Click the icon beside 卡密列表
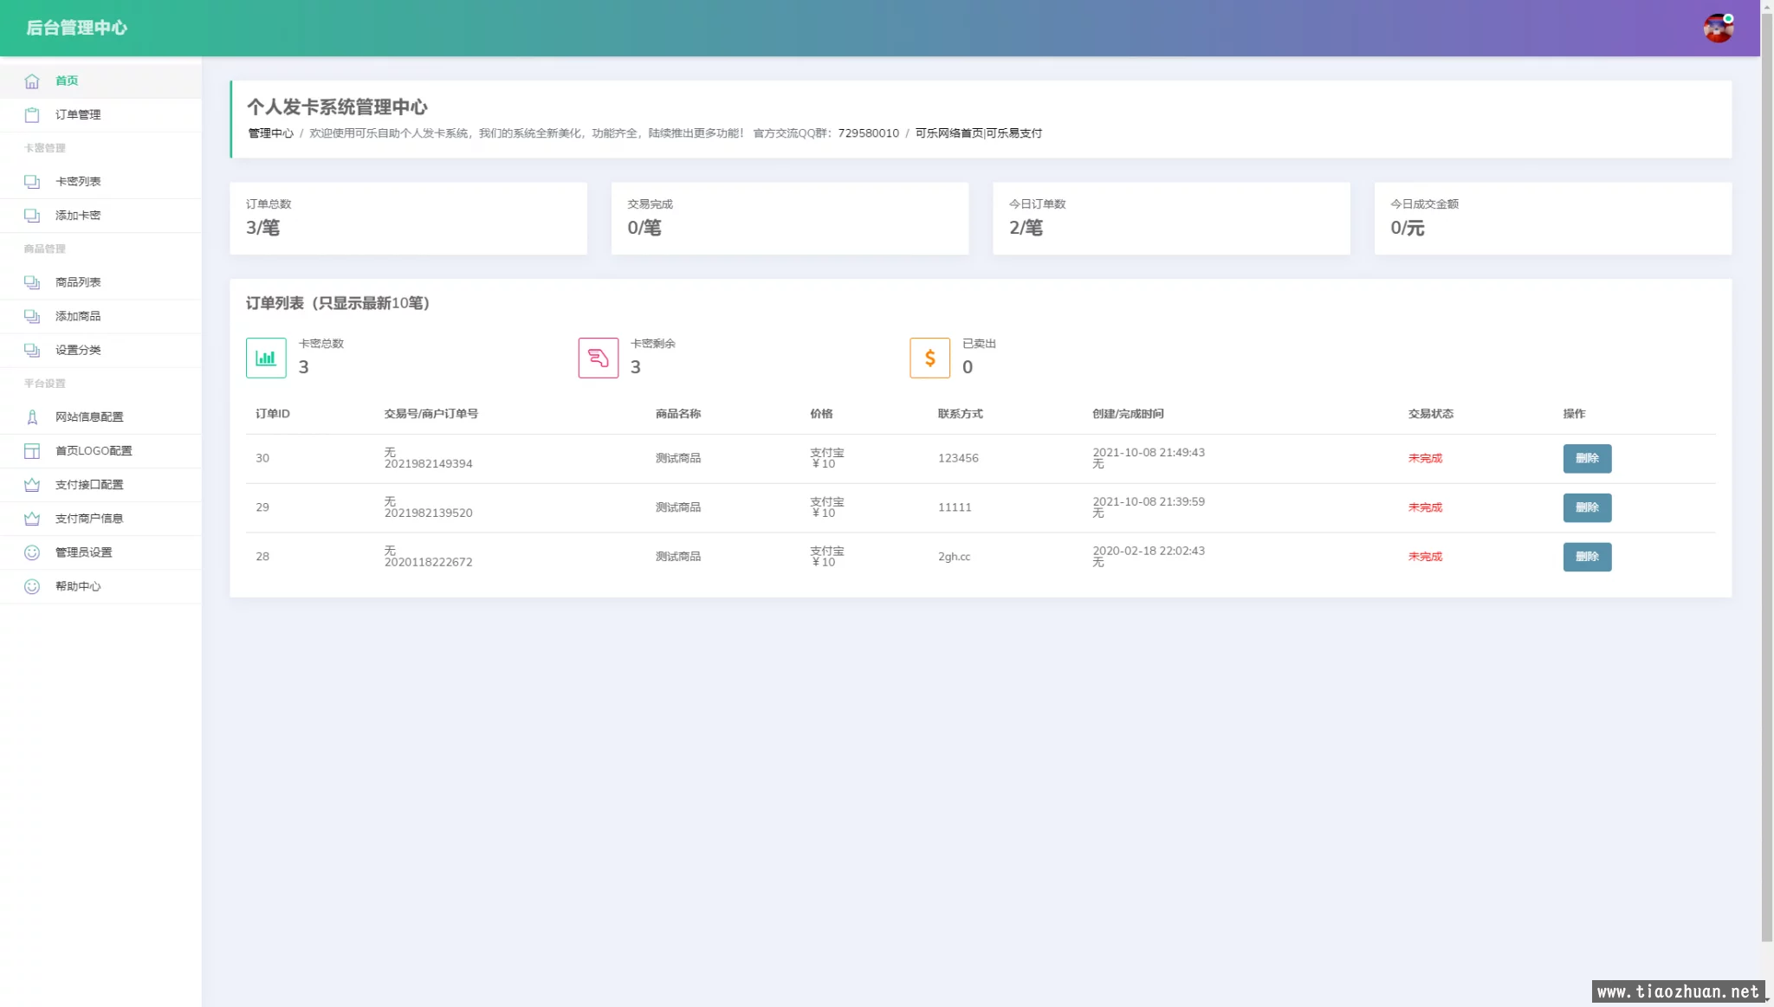Screen dimensions: 1774x1007 (x=32, y=182)
